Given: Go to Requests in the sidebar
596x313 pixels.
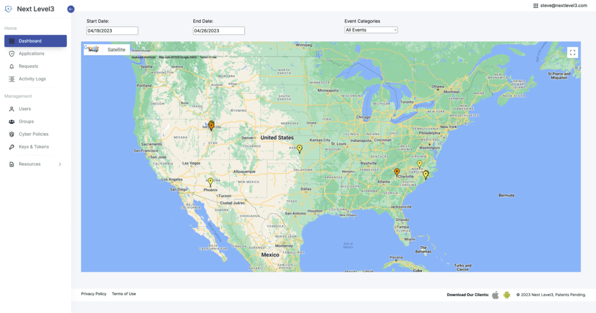Looking at the screenshot, I should pyautogui.click(x=29, y=66).
